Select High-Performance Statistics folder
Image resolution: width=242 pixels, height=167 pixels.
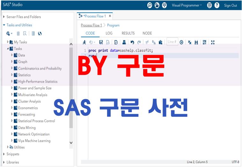click(38, 81)
